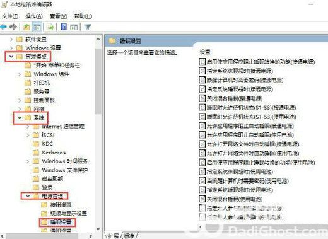Select policy 允许打开网络文件时自动睡眠(使用电池)

coord(249,153)
